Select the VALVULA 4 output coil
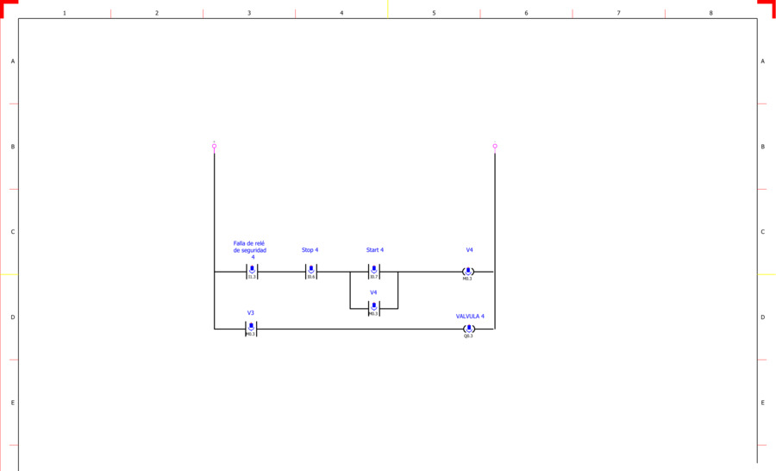776x471 pixels. pyautogui.click(x=469, y=329)
